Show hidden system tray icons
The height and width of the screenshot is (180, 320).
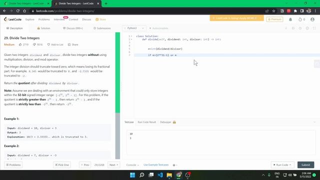pos(263,175)
